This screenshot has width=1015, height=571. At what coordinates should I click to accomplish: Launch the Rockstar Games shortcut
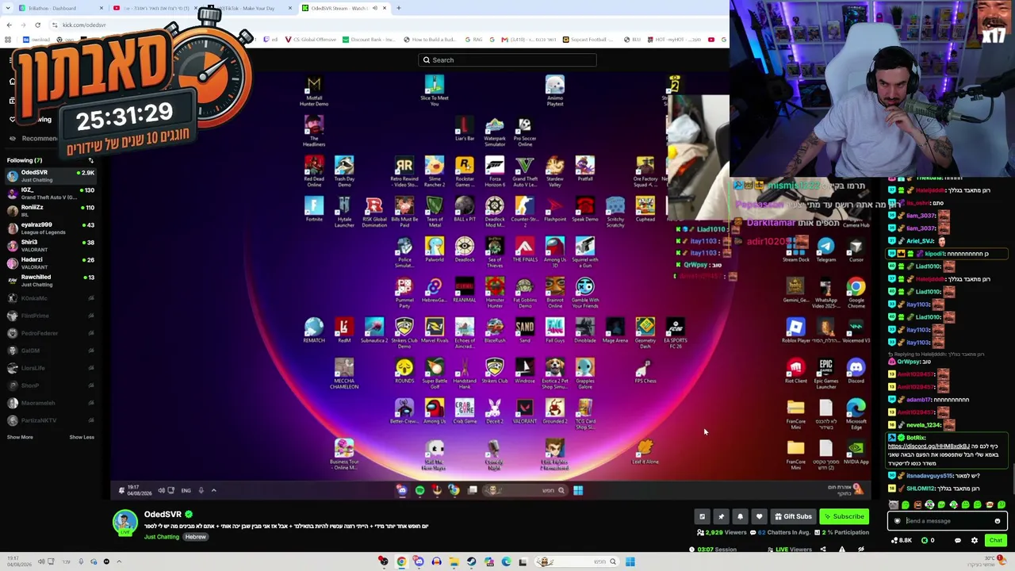point(464,170)
